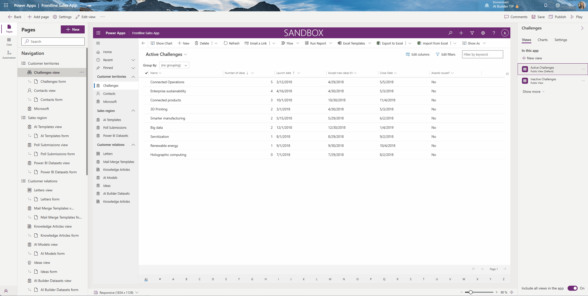Screen dimensions: 588x296
Task: Expand the Recent items list
Action: 133,60
